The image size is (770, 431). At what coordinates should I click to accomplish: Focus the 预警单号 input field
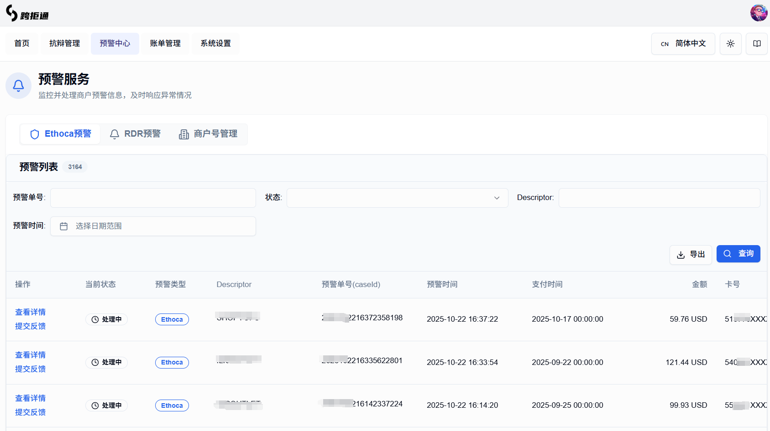point(153,198)
